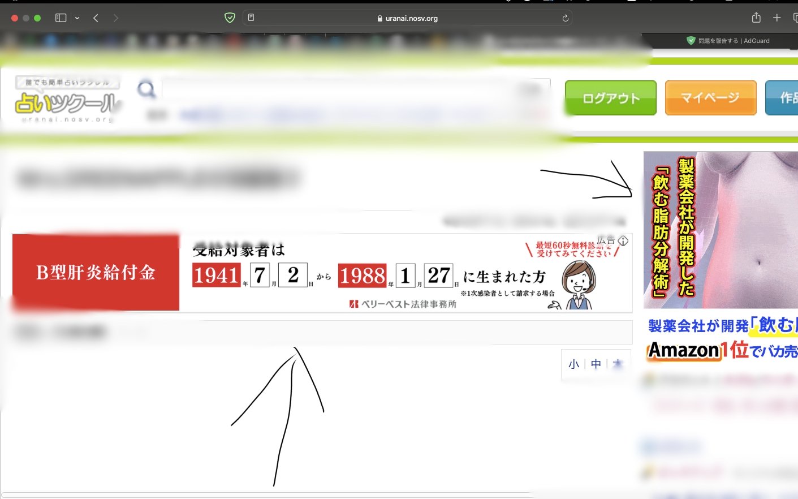Click the green ログアウト button
The height and width of the screenshot is (499, 798).
[x=610, y=98]
